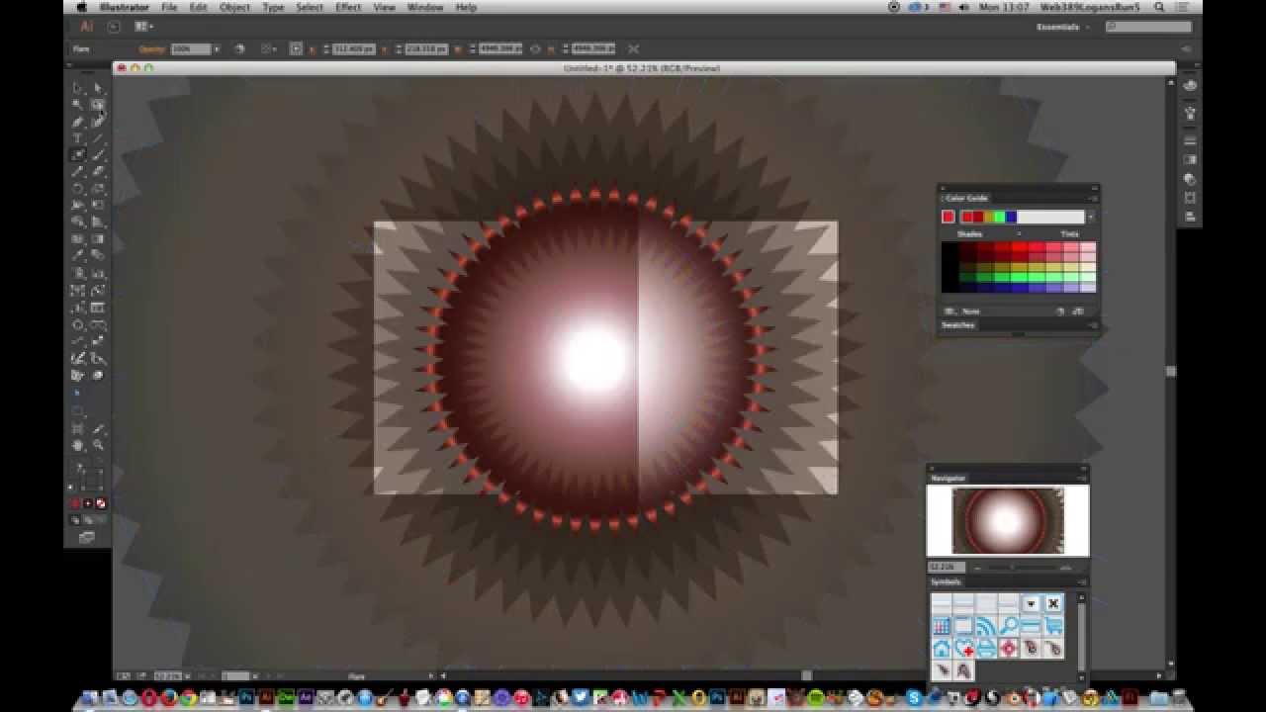
Task: Click the Change Screen Mode icon
Action: [x=87, y=537]
